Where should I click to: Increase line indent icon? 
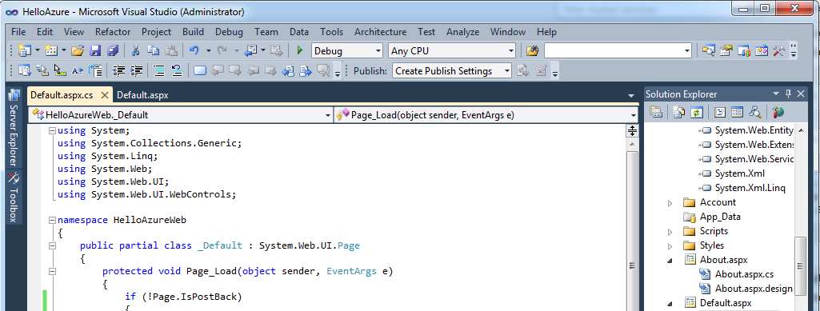coord(136,70)
